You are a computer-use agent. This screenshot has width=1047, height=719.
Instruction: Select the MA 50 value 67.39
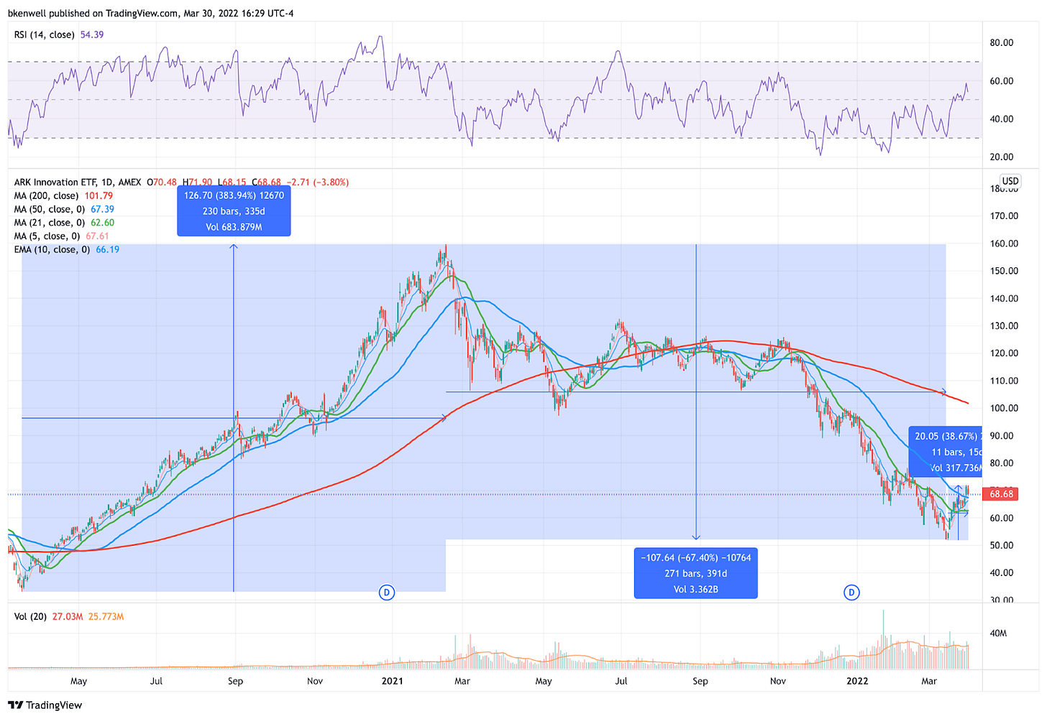[x=102, y=209]
